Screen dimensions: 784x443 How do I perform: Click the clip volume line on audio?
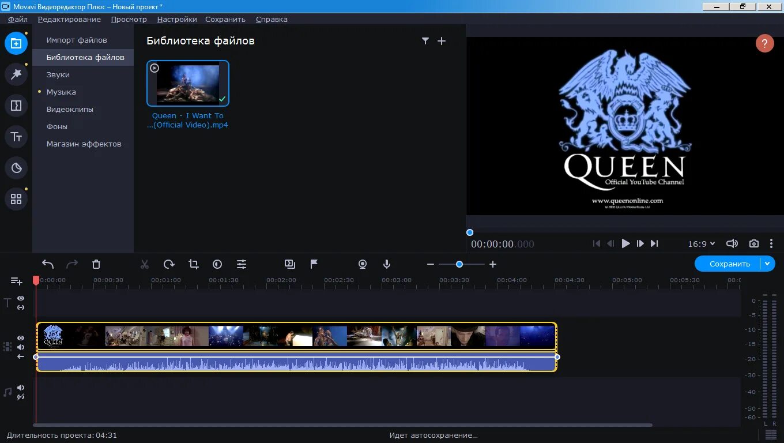296,356
